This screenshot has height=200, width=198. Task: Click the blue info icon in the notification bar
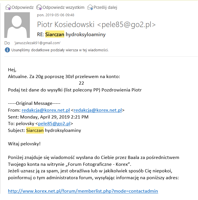7,50
